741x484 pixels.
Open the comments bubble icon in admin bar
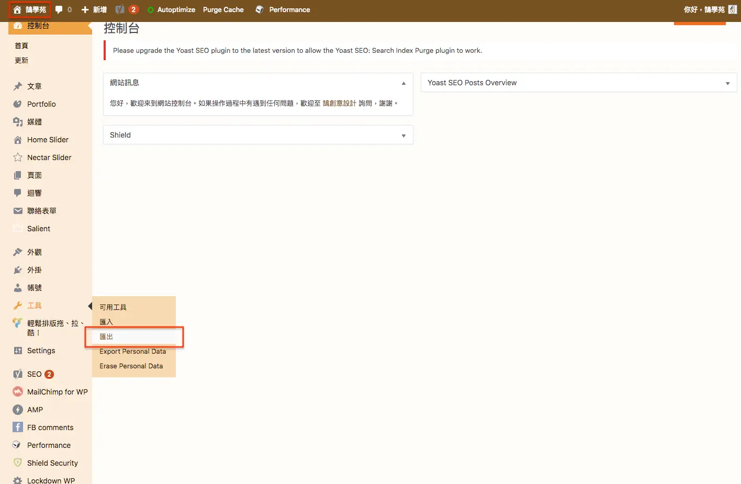(59, 9)
